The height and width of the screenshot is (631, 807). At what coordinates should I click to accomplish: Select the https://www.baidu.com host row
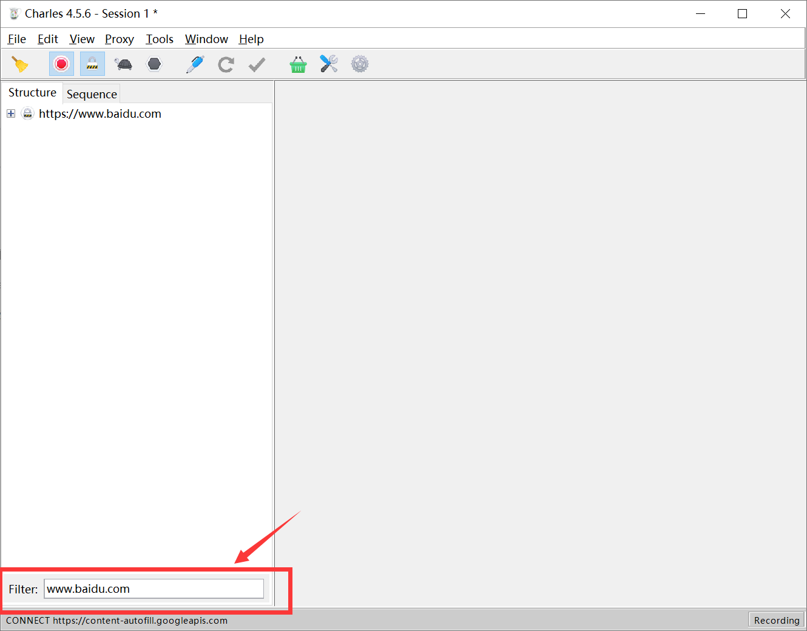100,114
